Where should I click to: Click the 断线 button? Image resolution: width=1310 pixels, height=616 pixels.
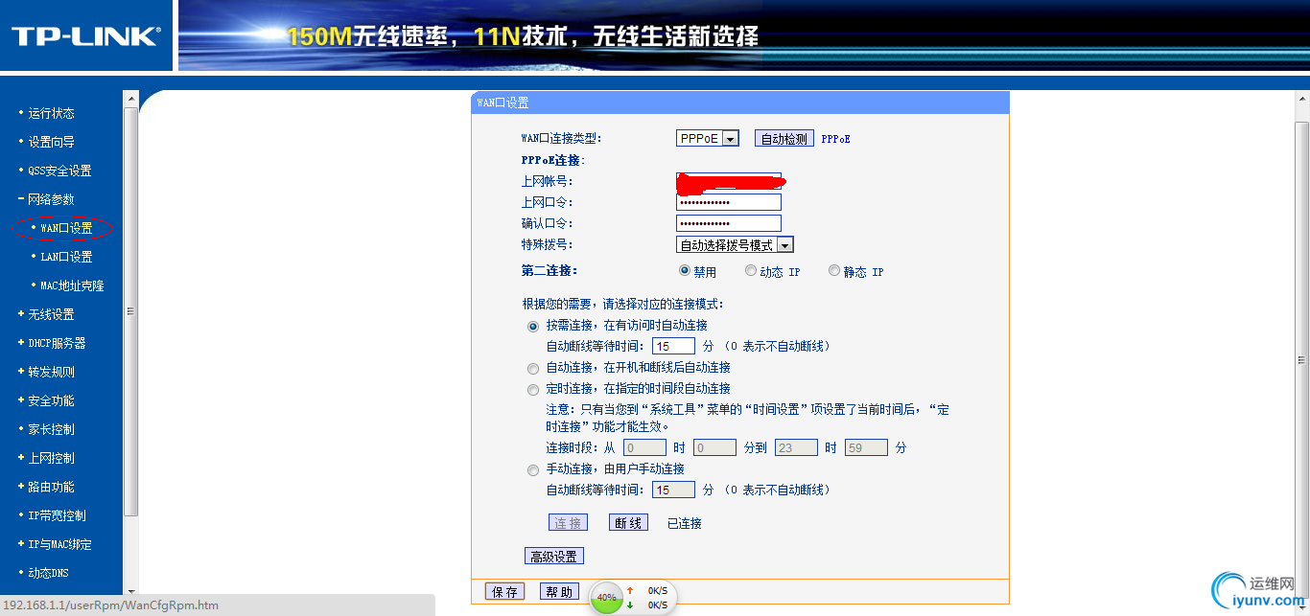628,523
